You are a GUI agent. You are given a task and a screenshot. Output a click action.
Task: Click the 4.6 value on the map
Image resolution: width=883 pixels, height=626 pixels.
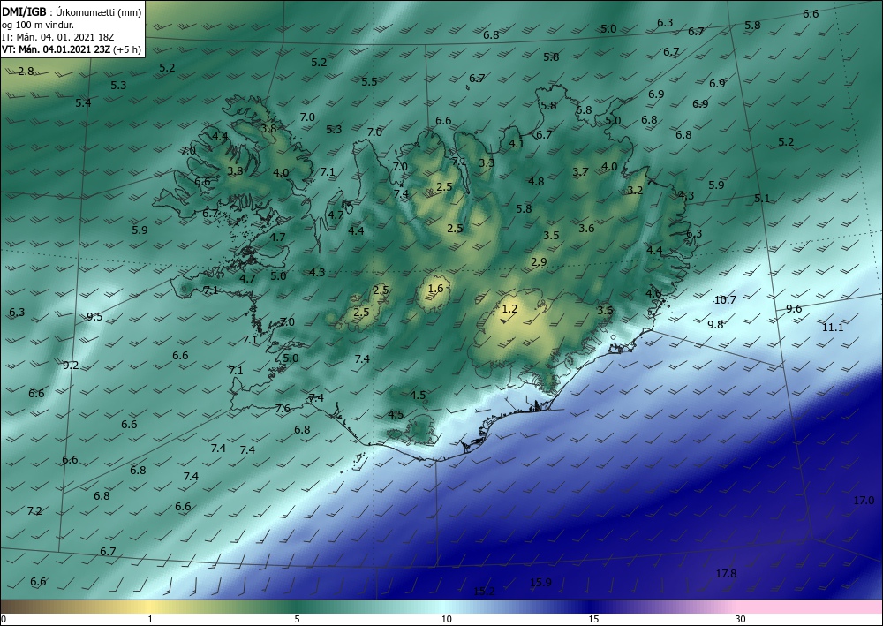click(x=653, y=293)
